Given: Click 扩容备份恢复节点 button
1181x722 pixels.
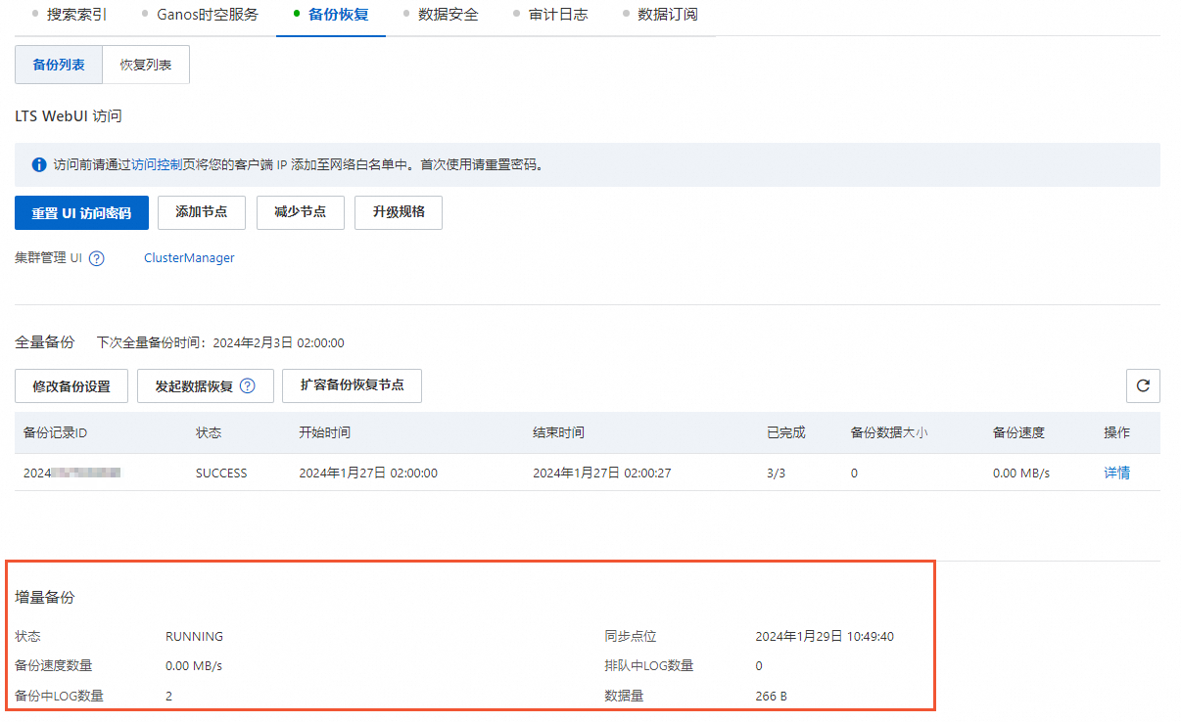Looking at the screenshot, I should [x=352, y=385].
